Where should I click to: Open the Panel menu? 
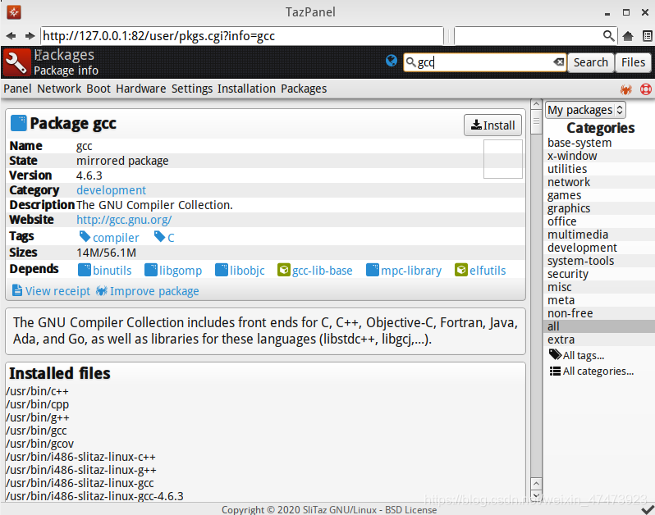coord(17,89)
